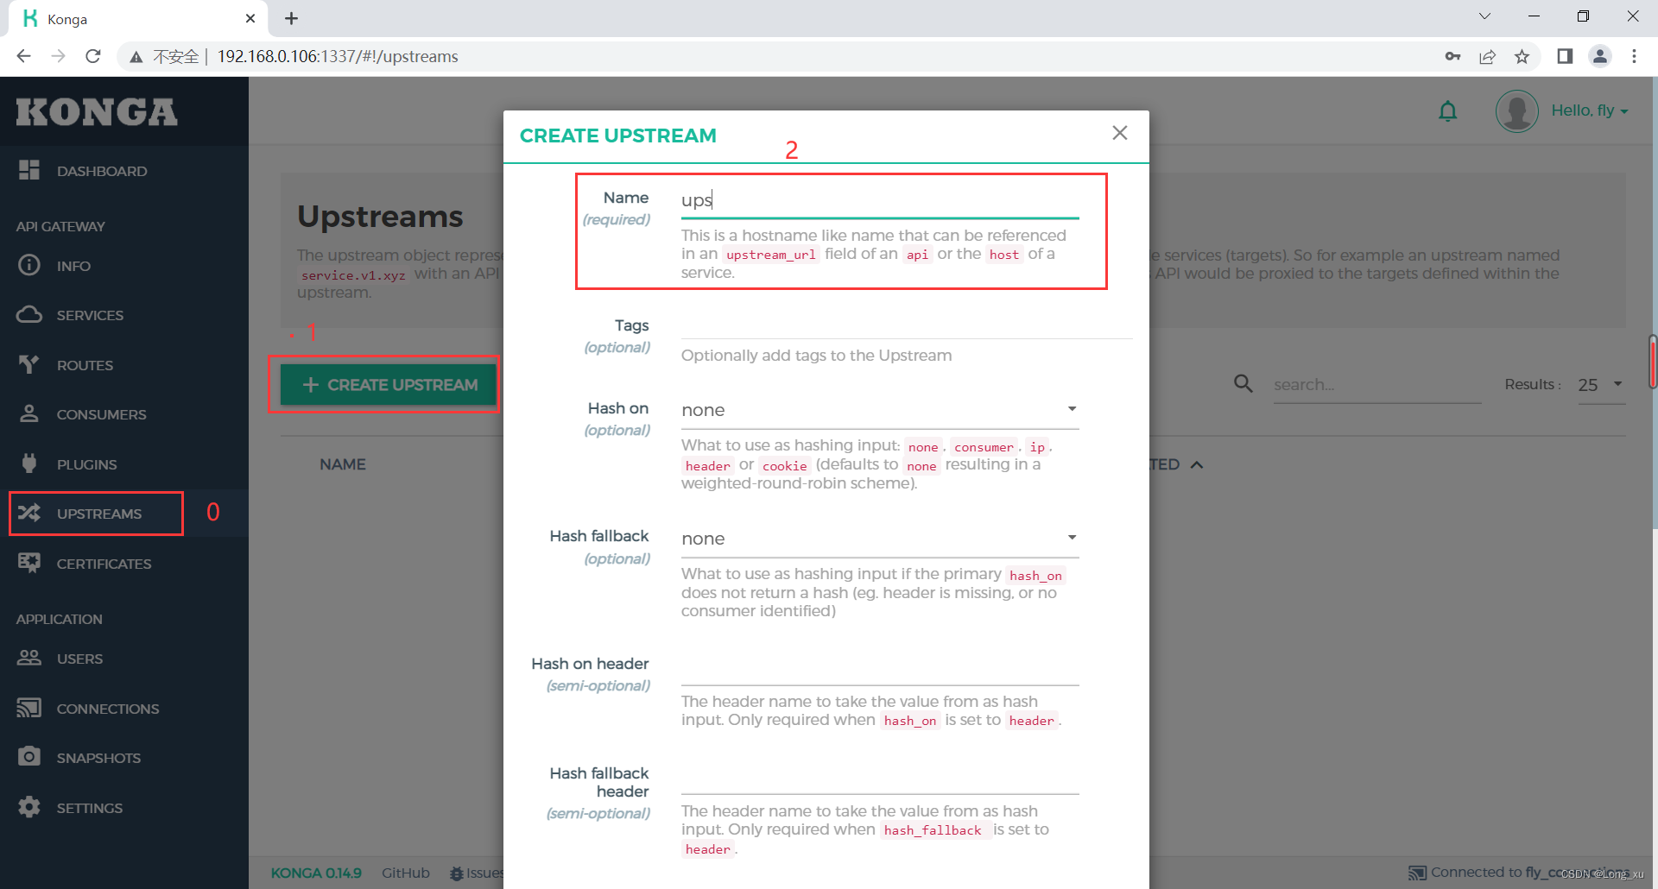The image size is (1658, 889).
Task: Click the Hash fallback header field
Action: click(880, 777)
